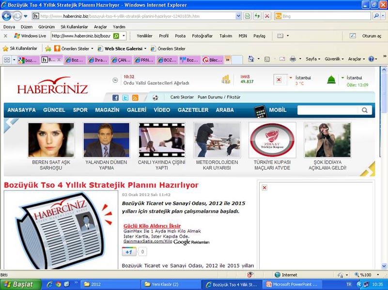This screenshot has height=290, width=388.
Task: Show more tabs with the overflow arrows
Action: click(228, 60)
